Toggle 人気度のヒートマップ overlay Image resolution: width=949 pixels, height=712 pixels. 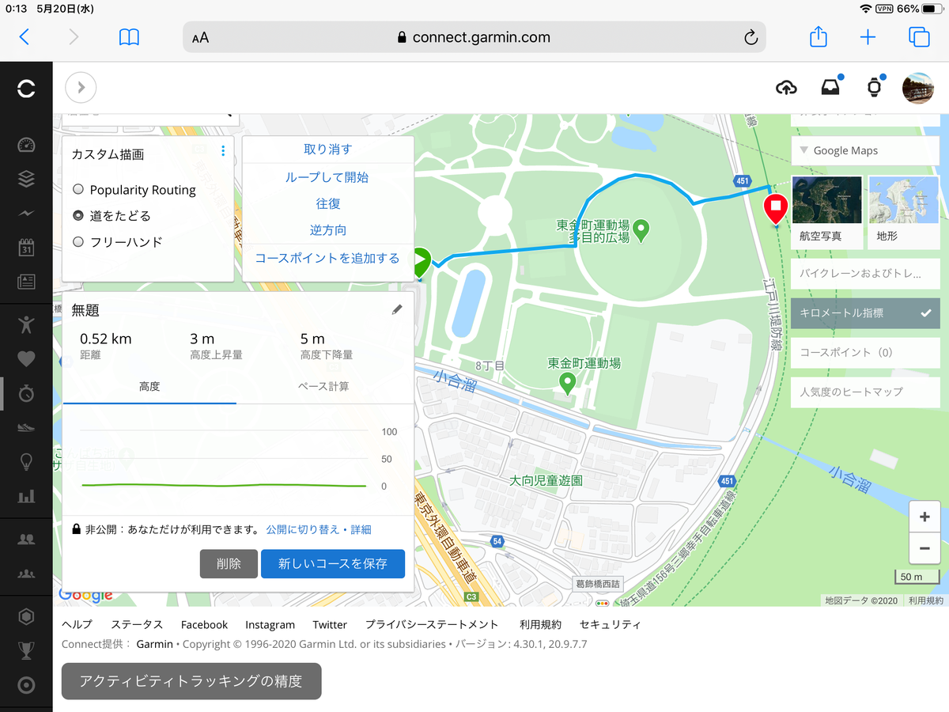point(865,392)
